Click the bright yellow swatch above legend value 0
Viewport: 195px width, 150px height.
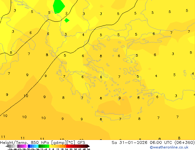tap(50, 146)
